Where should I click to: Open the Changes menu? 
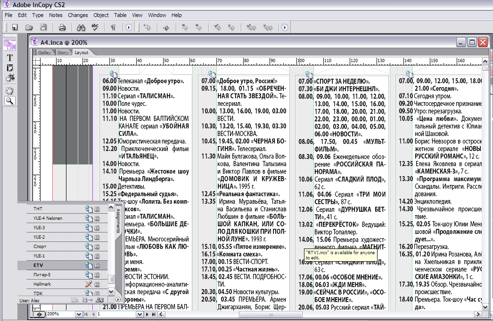[x=78, y=15]
